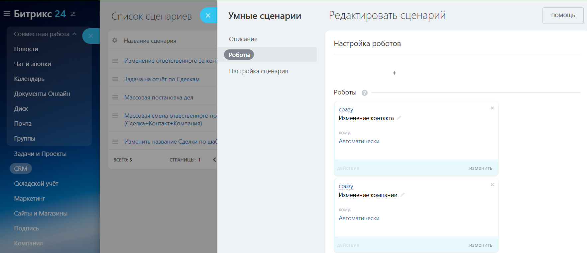The image size is (587, 253).
Task: Edit the Изменение компании robot name pencil
Action: [403, 195]
